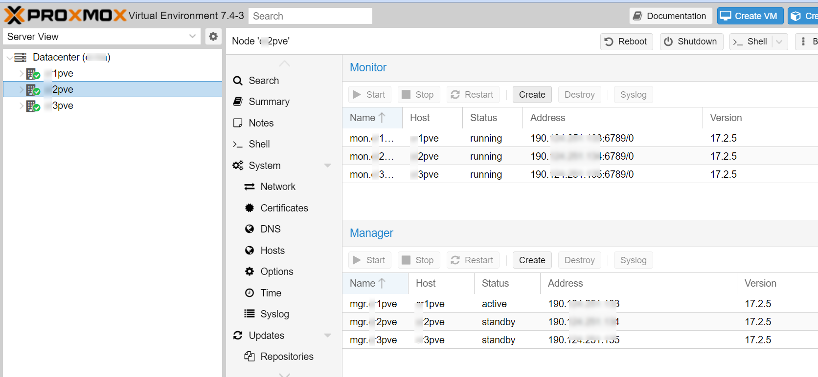Collapse the Updates menu section
The height and width of the screenshot is (377, 818).
[x=328, y=335]
